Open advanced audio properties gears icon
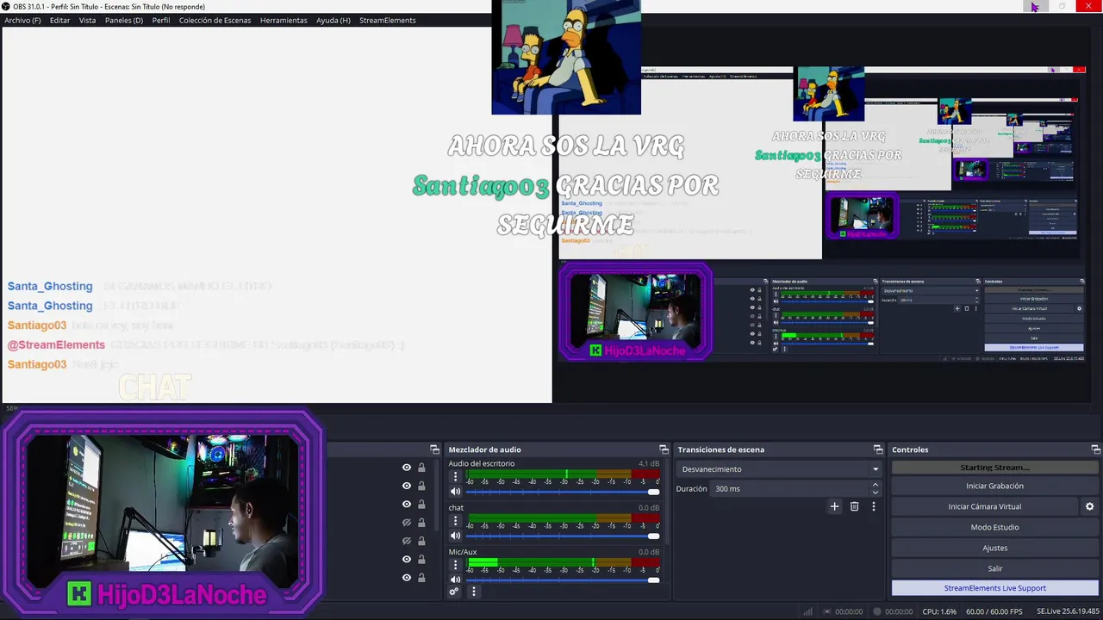 tap(454, 592)
